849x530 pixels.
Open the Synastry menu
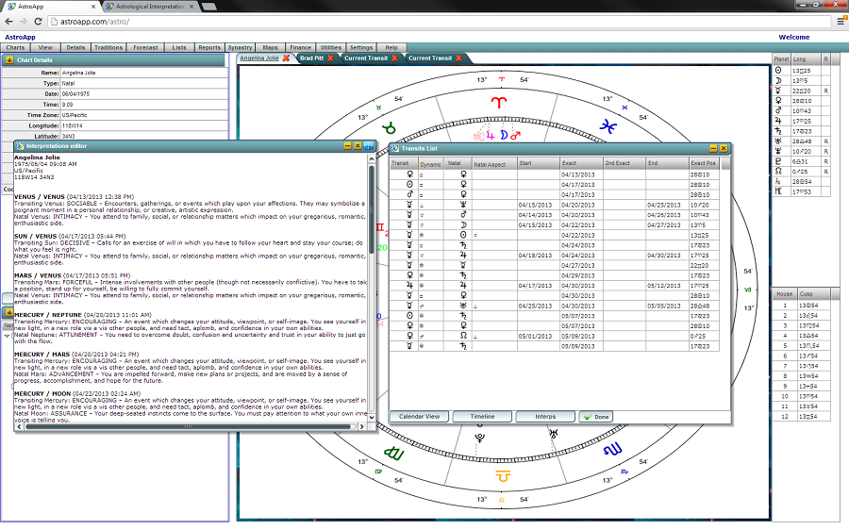pos(241,47)
